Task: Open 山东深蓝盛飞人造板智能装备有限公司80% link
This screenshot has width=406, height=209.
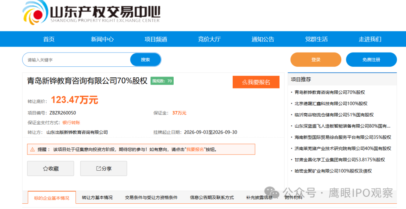Action: (342, 126)
